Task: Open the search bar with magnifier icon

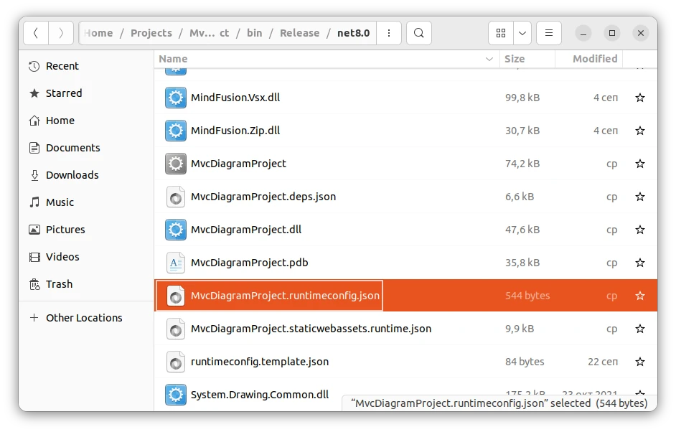Action: [419, 33]
